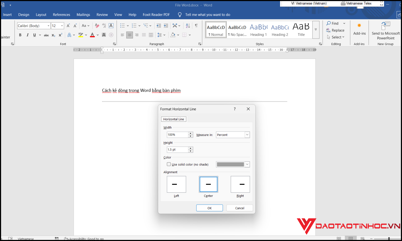Image resolution: width=402 pixels, height=241 pixels.
Task: Click the Sort icon in Paragraph group
Action: click(x=188, y=26)
